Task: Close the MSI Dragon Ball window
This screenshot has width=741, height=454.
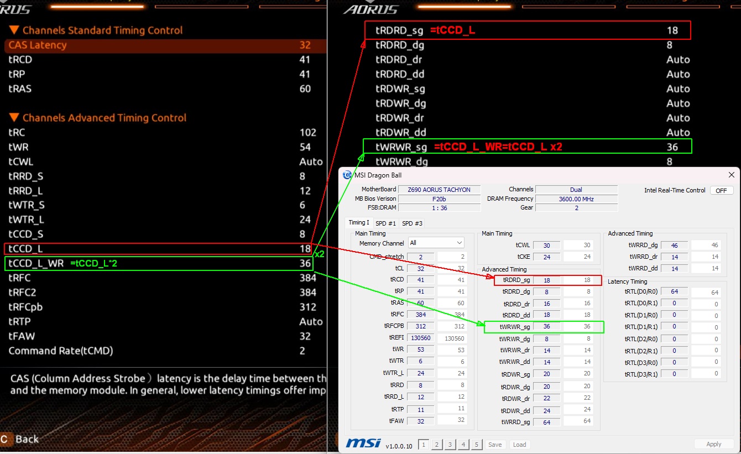Action: point(731,175)
